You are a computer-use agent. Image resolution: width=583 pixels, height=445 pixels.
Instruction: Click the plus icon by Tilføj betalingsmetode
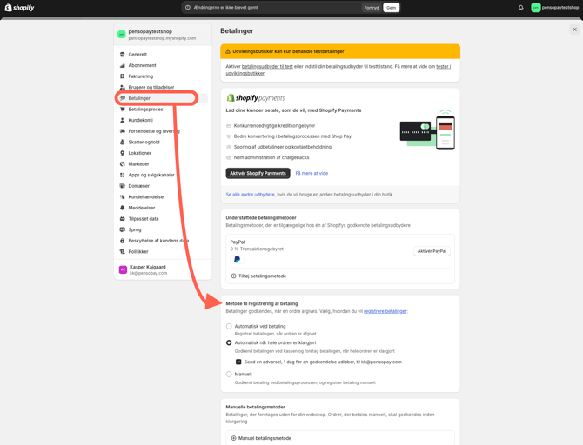pyautogui.click(x=233, y=276)
